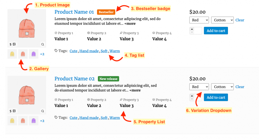The height and width of the screenshot is (139, 259).
Task: Decrease quantity with Product 02 down arrow
Action: coord(192,99)
